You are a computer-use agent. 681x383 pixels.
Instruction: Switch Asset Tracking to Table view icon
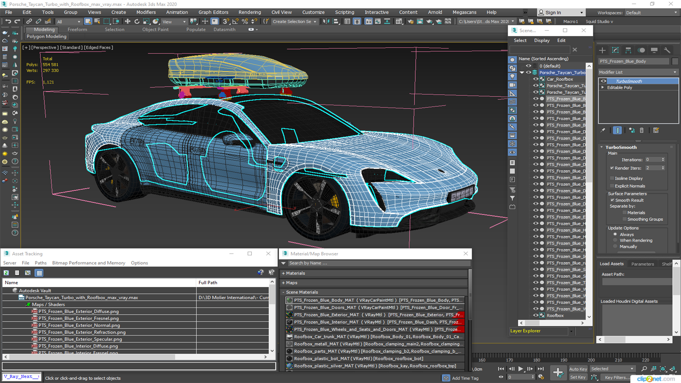(39, 273)
